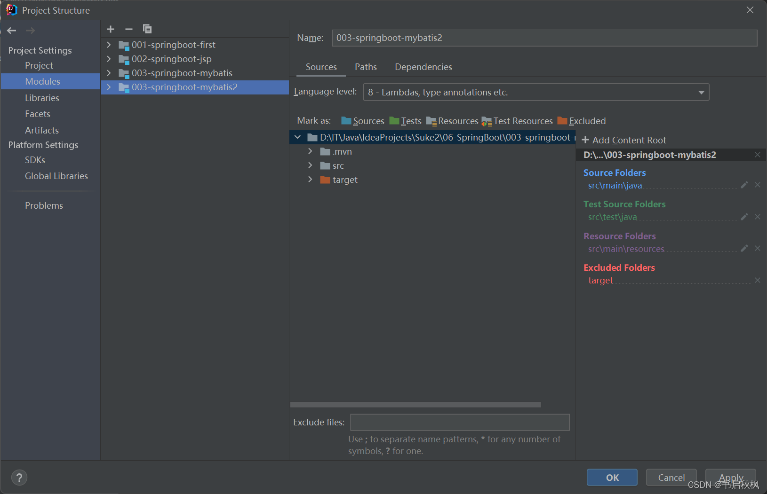Click src\test\java test folder path

(612, 217)
